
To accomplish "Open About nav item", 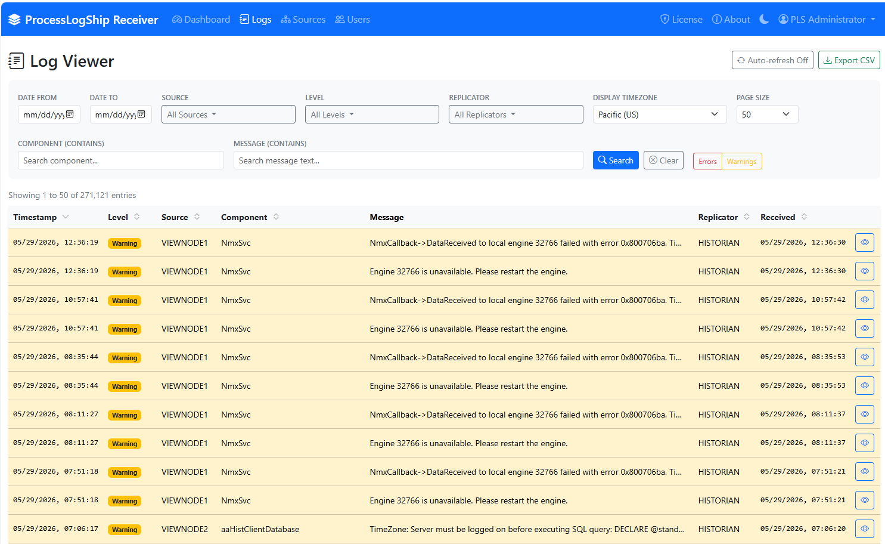I will [731, 19].
